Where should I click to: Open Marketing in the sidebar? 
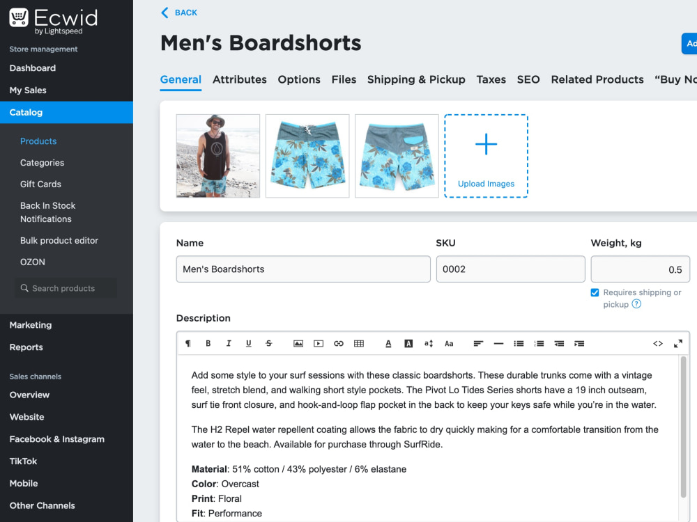31,325
